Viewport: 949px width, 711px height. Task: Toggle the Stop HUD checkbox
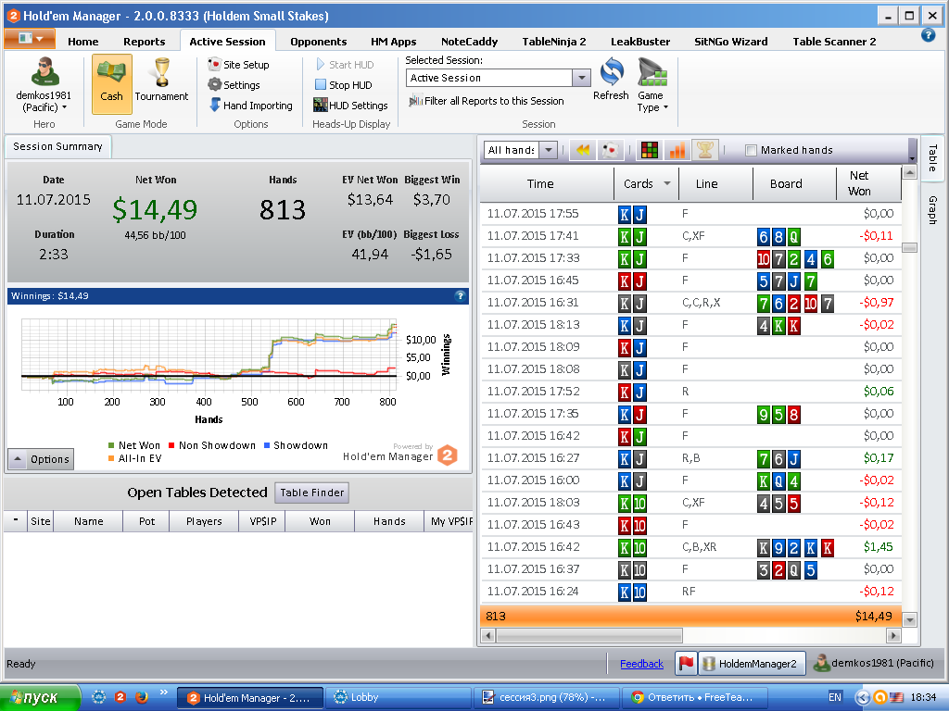pos(321,84)
